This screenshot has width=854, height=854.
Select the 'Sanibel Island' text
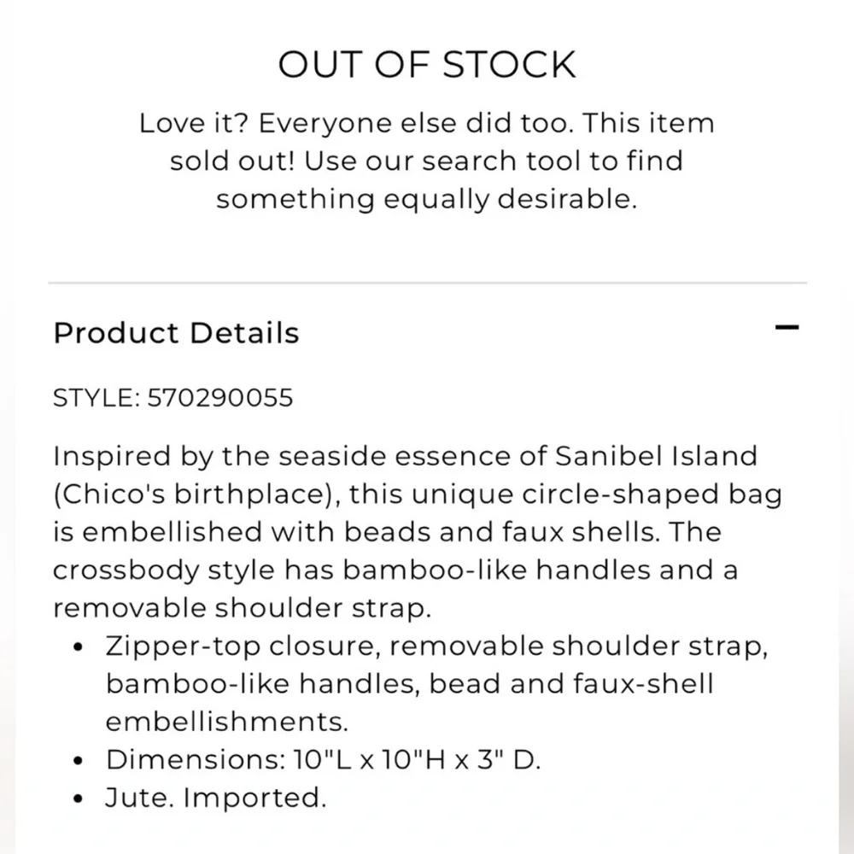click(656, 456)
